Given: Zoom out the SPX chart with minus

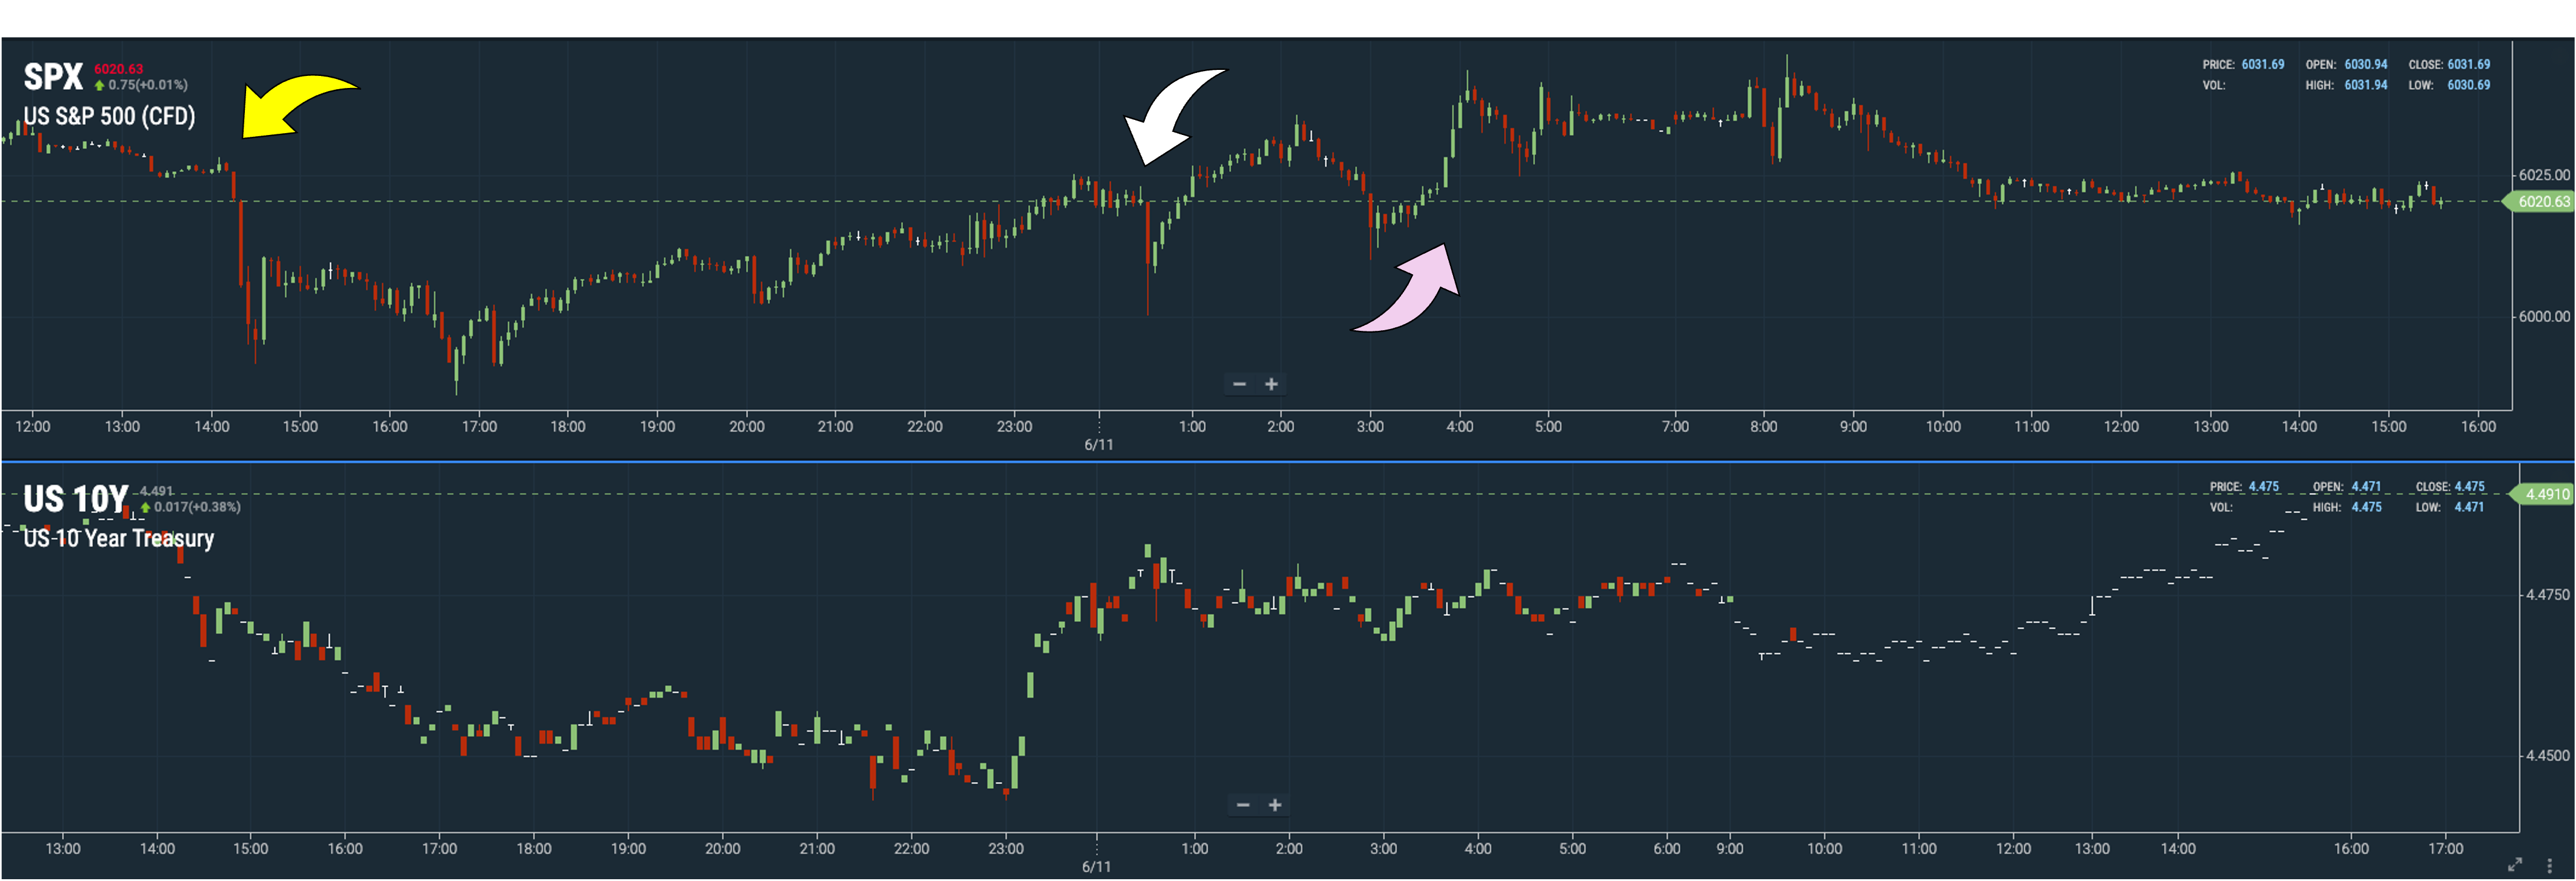Looking at the screenshot, I should click(1239, 384).
